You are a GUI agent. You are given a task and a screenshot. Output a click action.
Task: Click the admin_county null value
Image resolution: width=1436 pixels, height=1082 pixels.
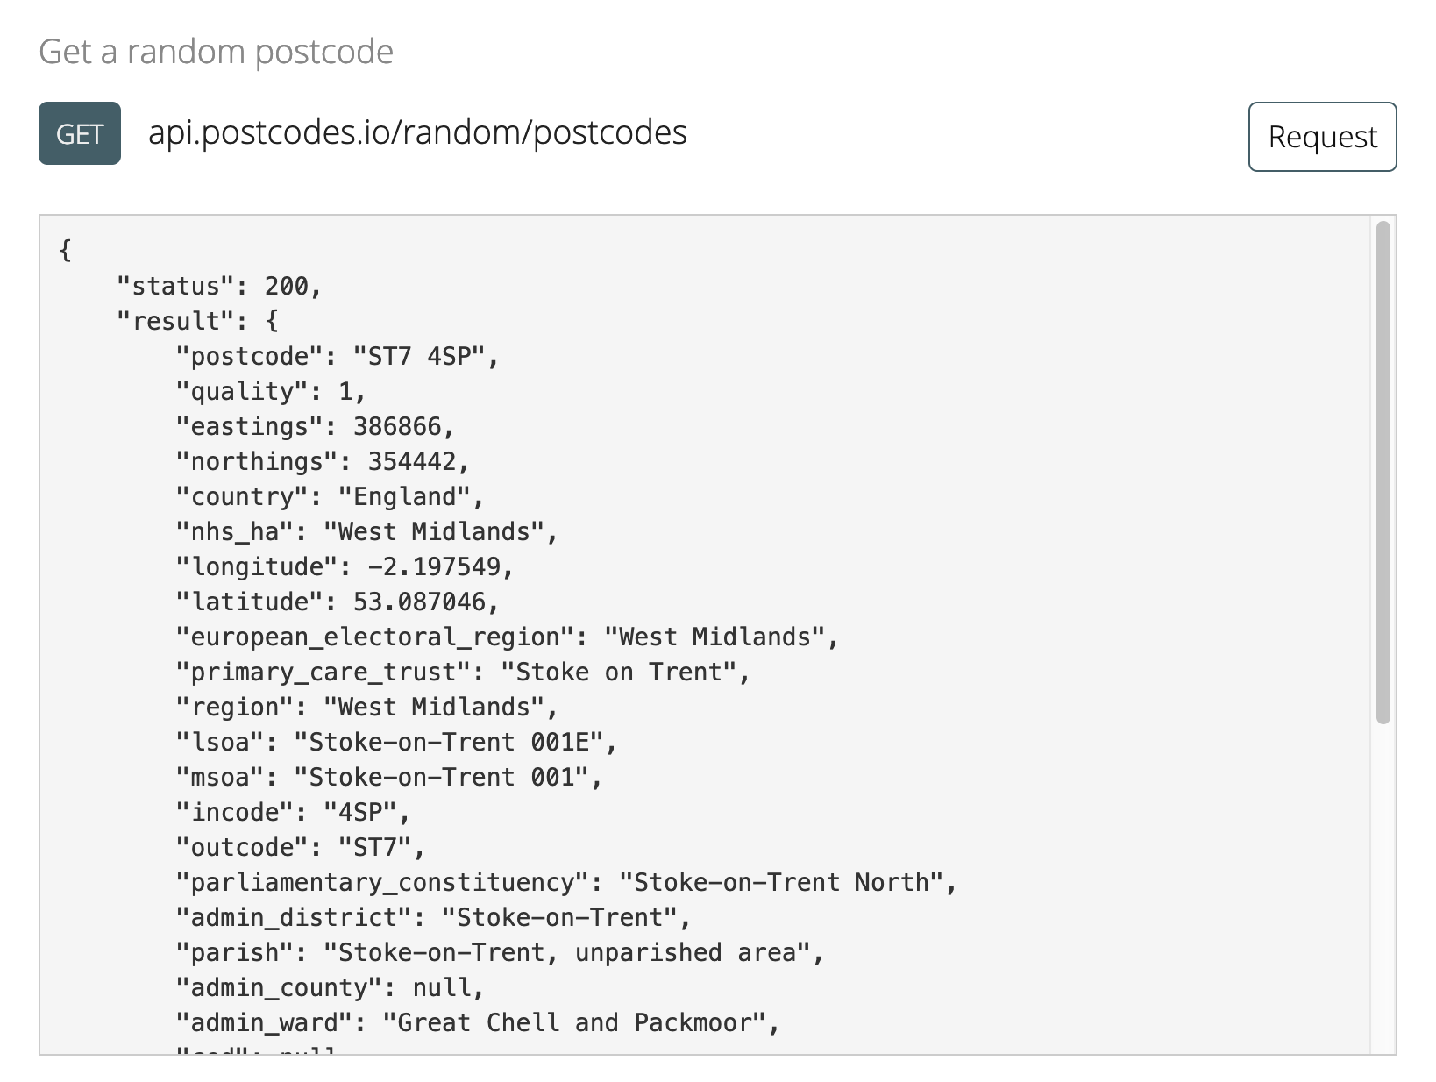(x=443, y=987)
